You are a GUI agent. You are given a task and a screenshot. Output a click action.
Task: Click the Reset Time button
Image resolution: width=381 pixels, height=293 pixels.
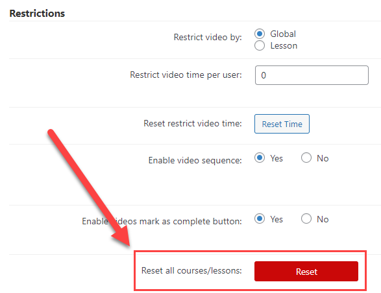pyautogui.click(x=282, y=124)
